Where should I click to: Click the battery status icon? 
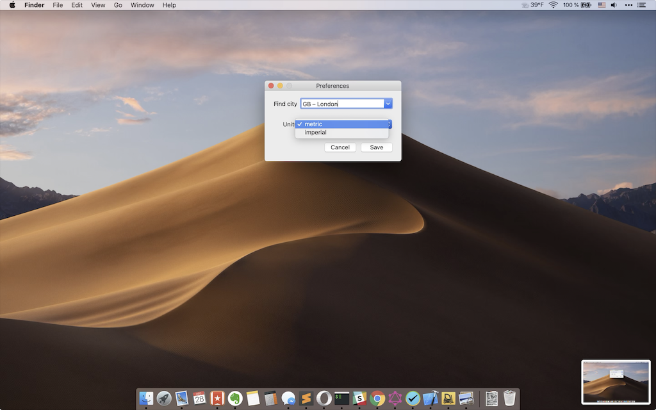586,5
